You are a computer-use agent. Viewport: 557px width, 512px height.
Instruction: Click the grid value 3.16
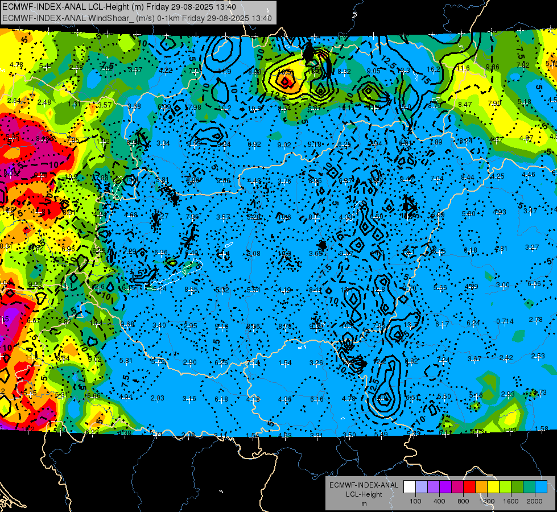click(x=189, y=399)
